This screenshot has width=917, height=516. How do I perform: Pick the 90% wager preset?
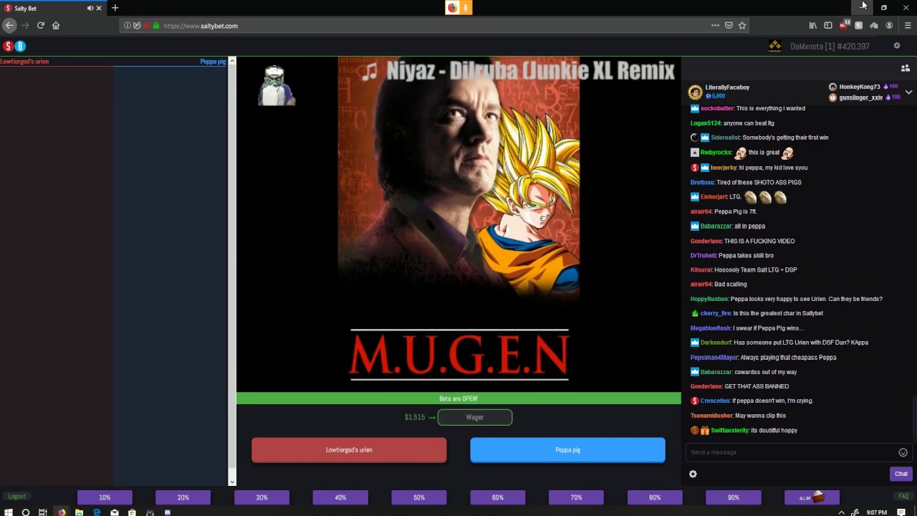point(734,497)
